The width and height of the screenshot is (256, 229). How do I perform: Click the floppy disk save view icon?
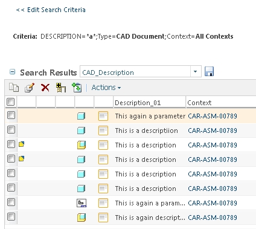click(209, 71)
